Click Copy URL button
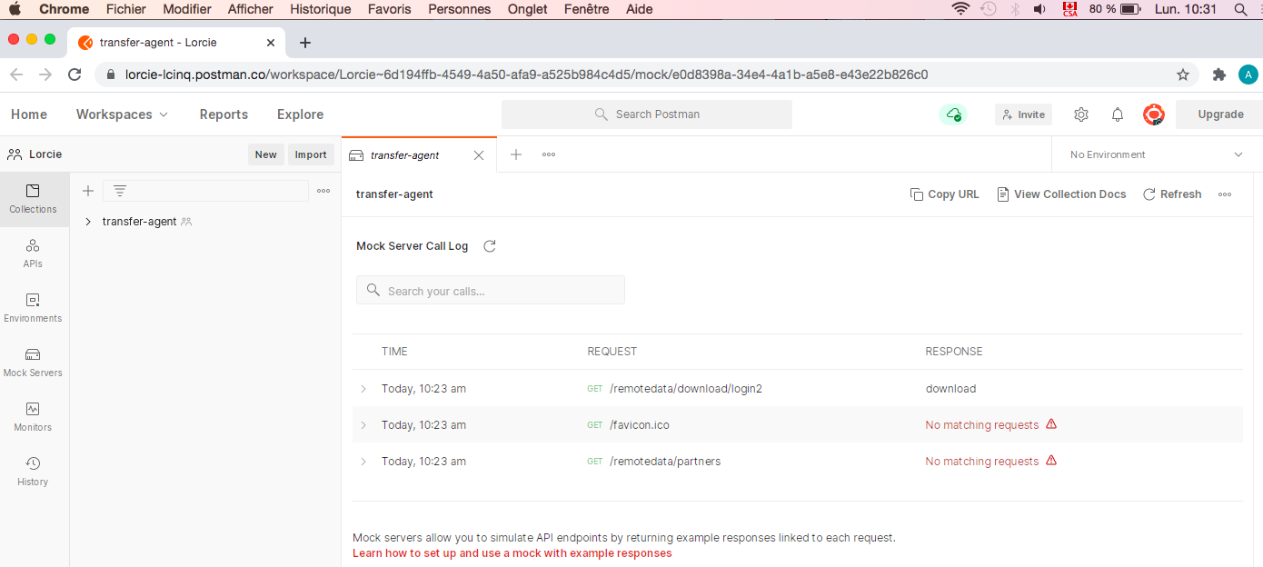The height and width of the screenshot is (567, 1263). pyautogui.click(x=945, y=194)
